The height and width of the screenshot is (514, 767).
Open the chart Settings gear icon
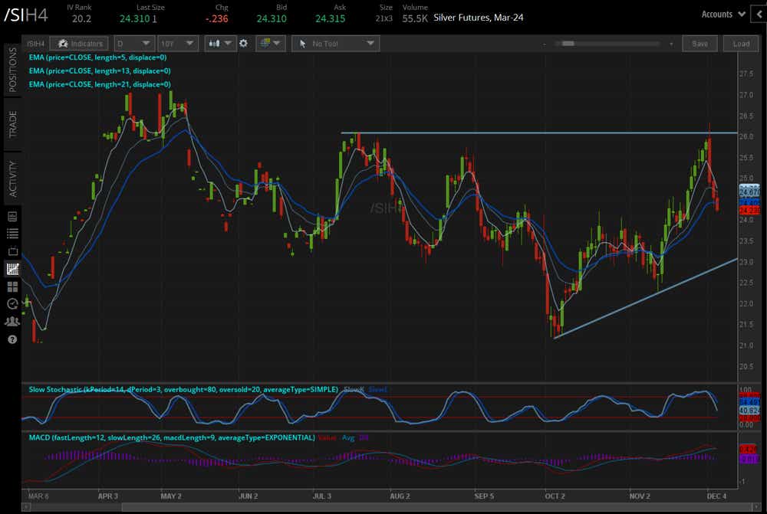pos(243,44)
